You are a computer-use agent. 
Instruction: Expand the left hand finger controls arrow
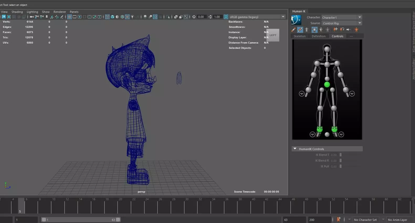[x=352, y=94]
